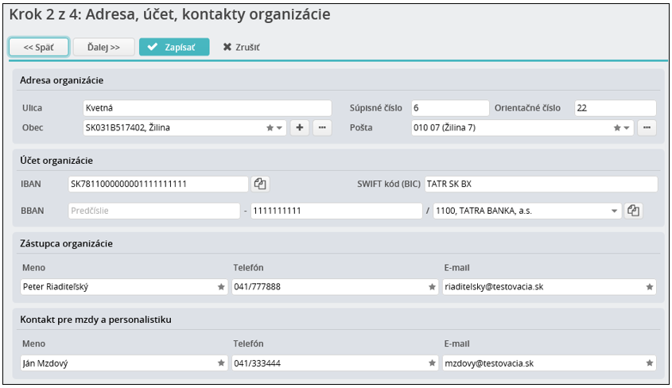Open the ellipsis button beside Pošta field
Viewport: 672px width, 388px height.
tap(647, 128)
